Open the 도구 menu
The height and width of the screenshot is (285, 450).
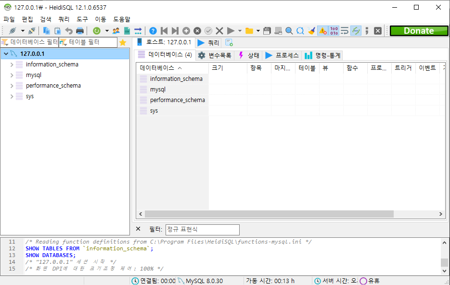coord(82,19)
